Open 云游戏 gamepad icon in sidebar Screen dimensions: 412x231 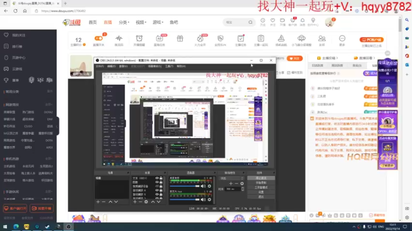pos(6,69)
